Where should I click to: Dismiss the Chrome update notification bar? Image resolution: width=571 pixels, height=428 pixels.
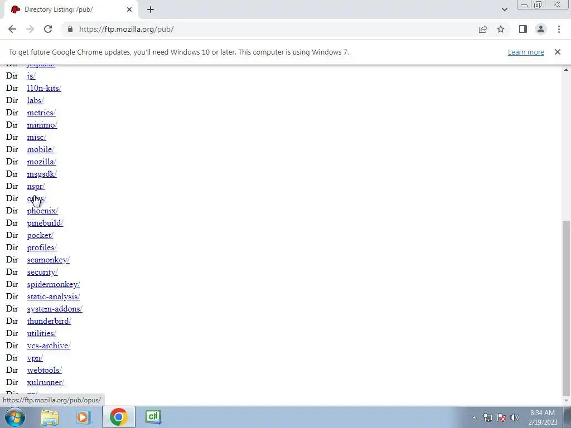(558, 52)
